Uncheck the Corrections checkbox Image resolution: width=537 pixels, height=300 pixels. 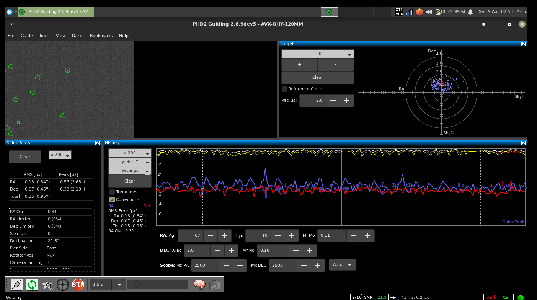pyautogui.click(x=112, y=200)
